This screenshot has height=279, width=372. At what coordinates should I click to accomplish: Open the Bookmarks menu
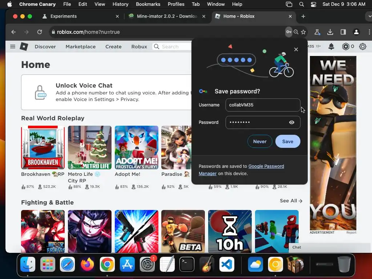click(x=148, y=4)
